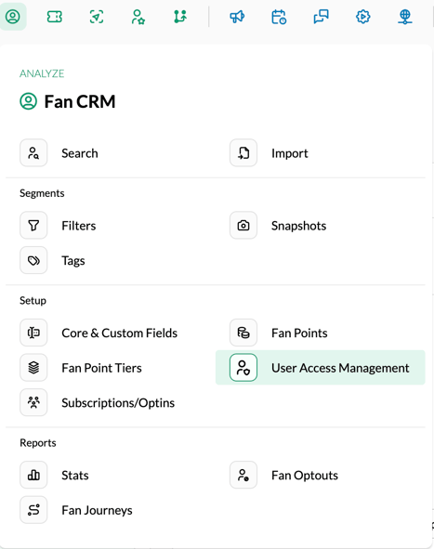Click the Fan Journeys path icon

(33, 510)
